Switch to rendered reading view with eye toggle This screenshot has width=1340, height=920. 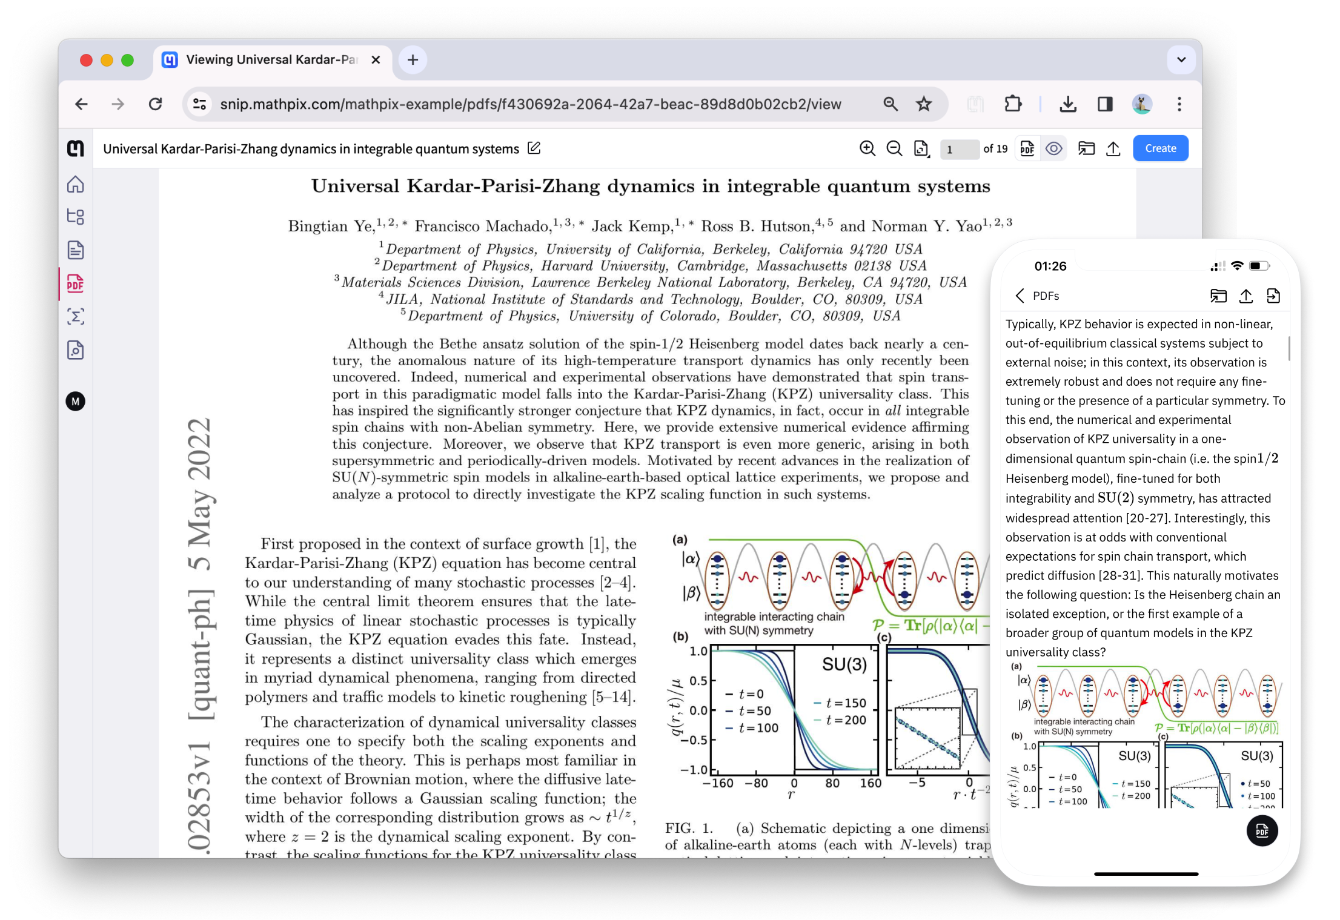pos(1054,148)
